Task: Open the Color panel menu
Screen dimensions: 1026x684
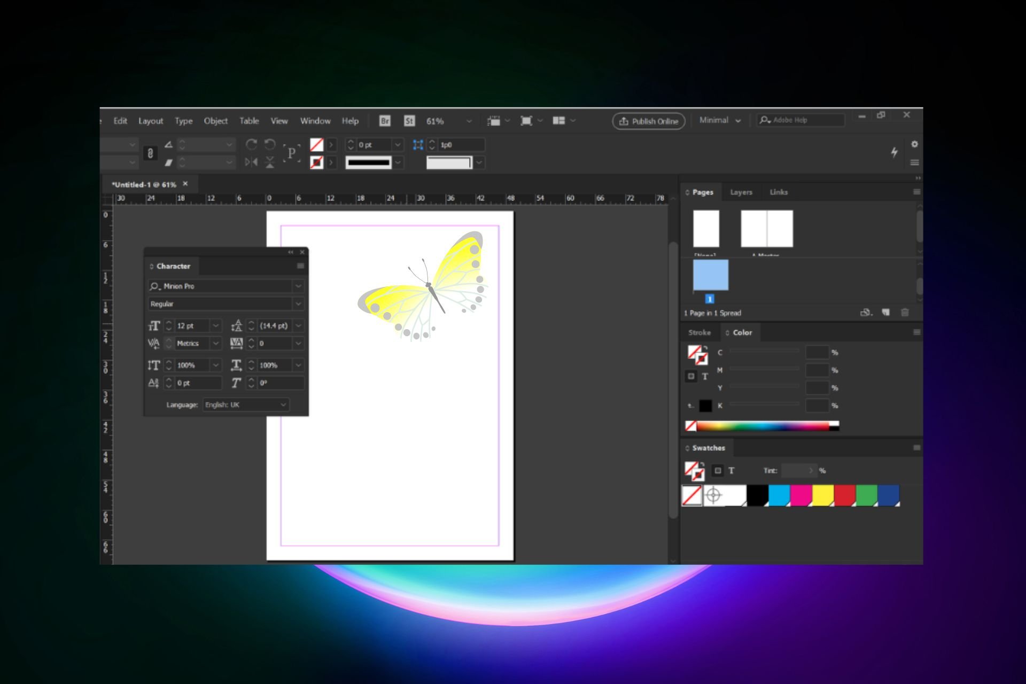Action: (x=916, y=332)
